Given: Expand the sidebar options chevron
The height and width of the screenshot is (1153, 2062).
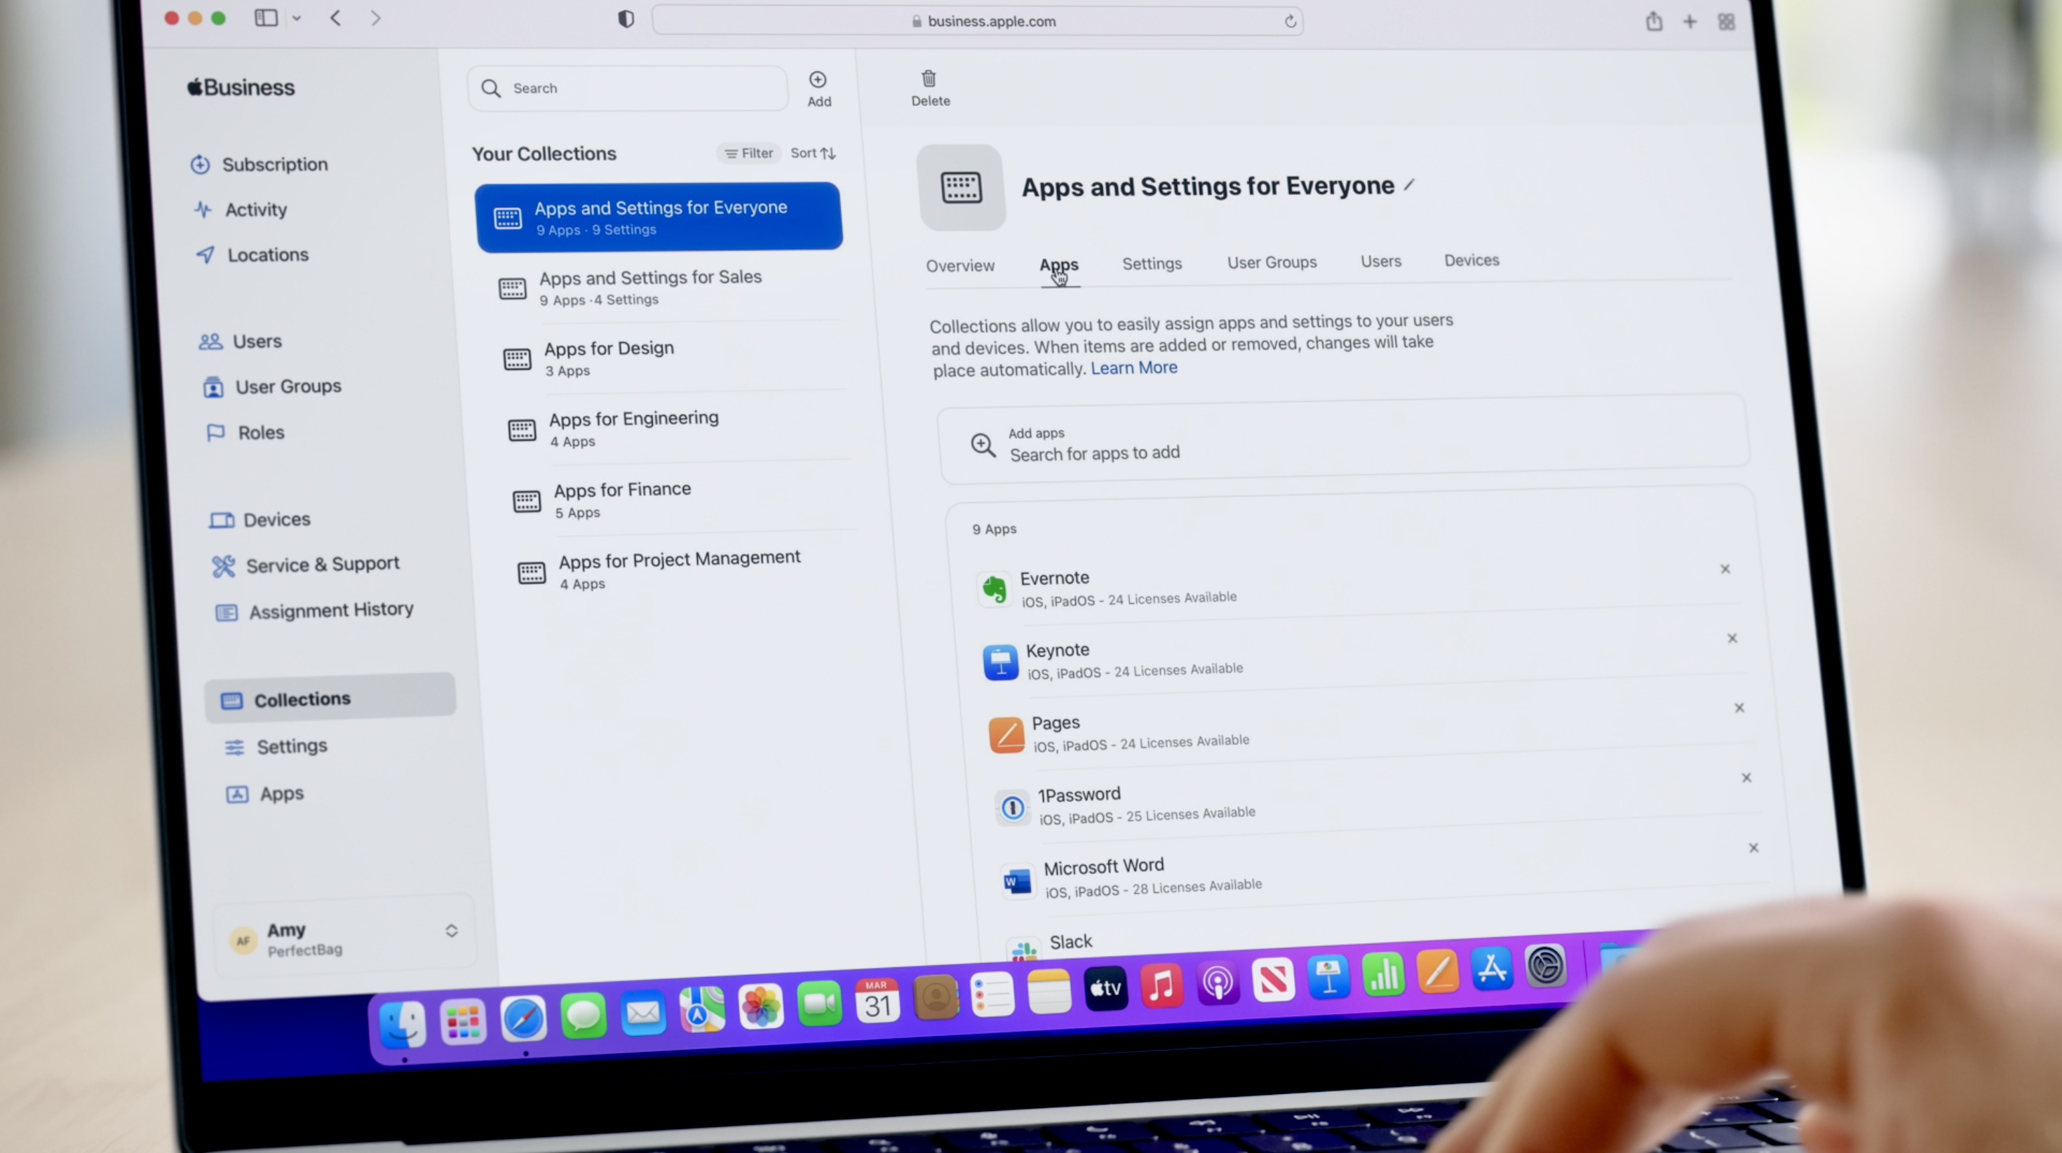Looking at the screenshot, I should (x=297, y=18).
